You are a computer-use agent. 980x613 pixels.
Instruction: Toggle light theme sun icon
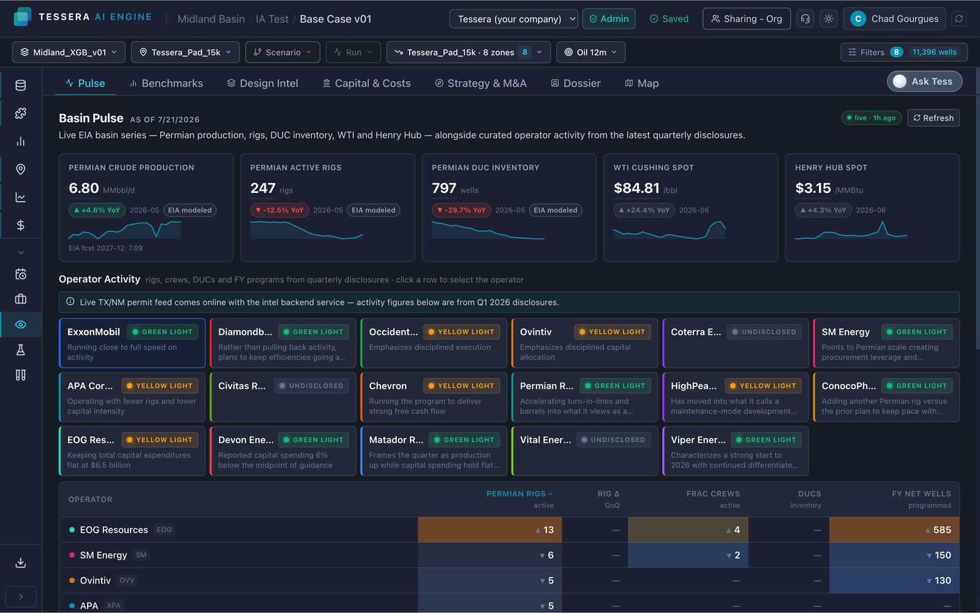(x=829, y=19)
